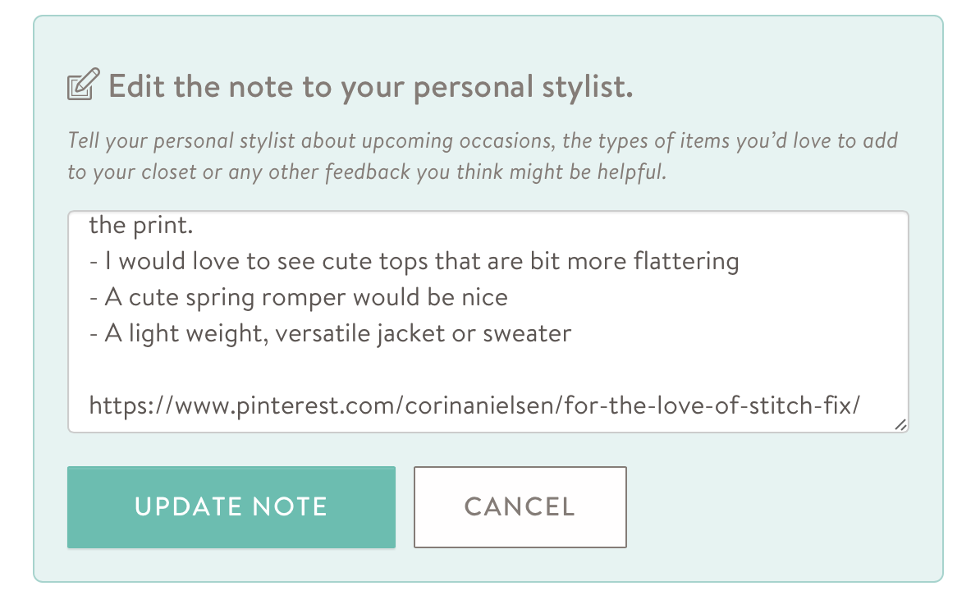Click the "Edit the note" heading text
This screenshot has height=609, width=980.
point(371,86)
